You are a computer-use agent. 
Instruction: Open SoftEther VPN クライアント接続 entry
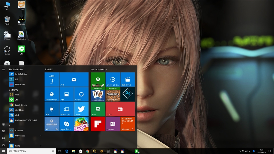click(25, 120)
